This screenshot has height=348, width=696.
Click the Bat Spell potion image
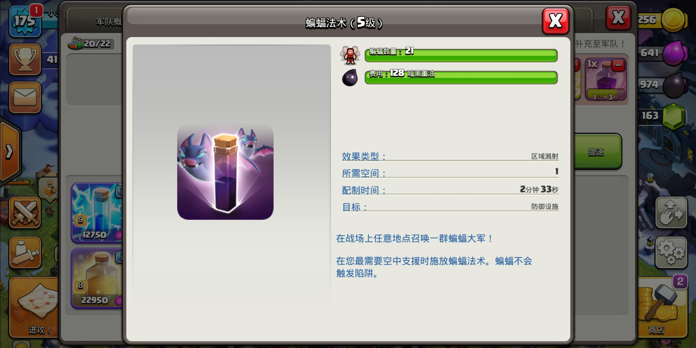click(225, 172)
